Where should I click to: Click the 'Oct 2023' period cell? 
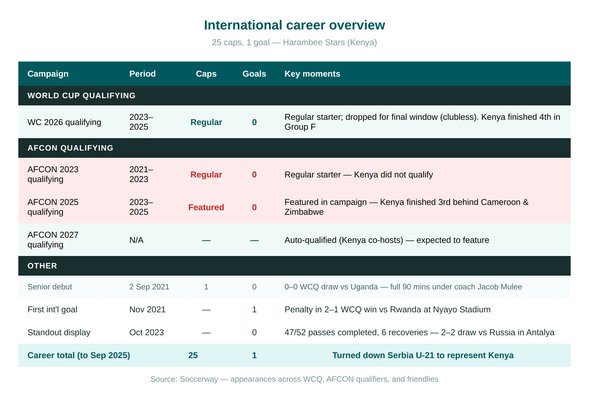147,332
